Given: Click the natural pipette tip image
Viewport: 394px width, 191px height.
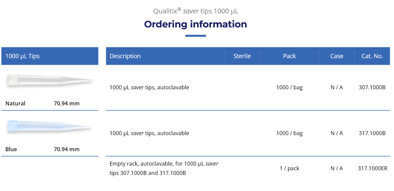Looking at the screenshot, I should point(49,80).
